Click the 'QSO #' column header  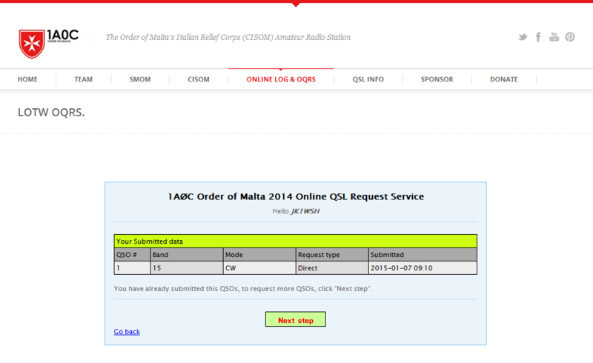click(132, 255)
